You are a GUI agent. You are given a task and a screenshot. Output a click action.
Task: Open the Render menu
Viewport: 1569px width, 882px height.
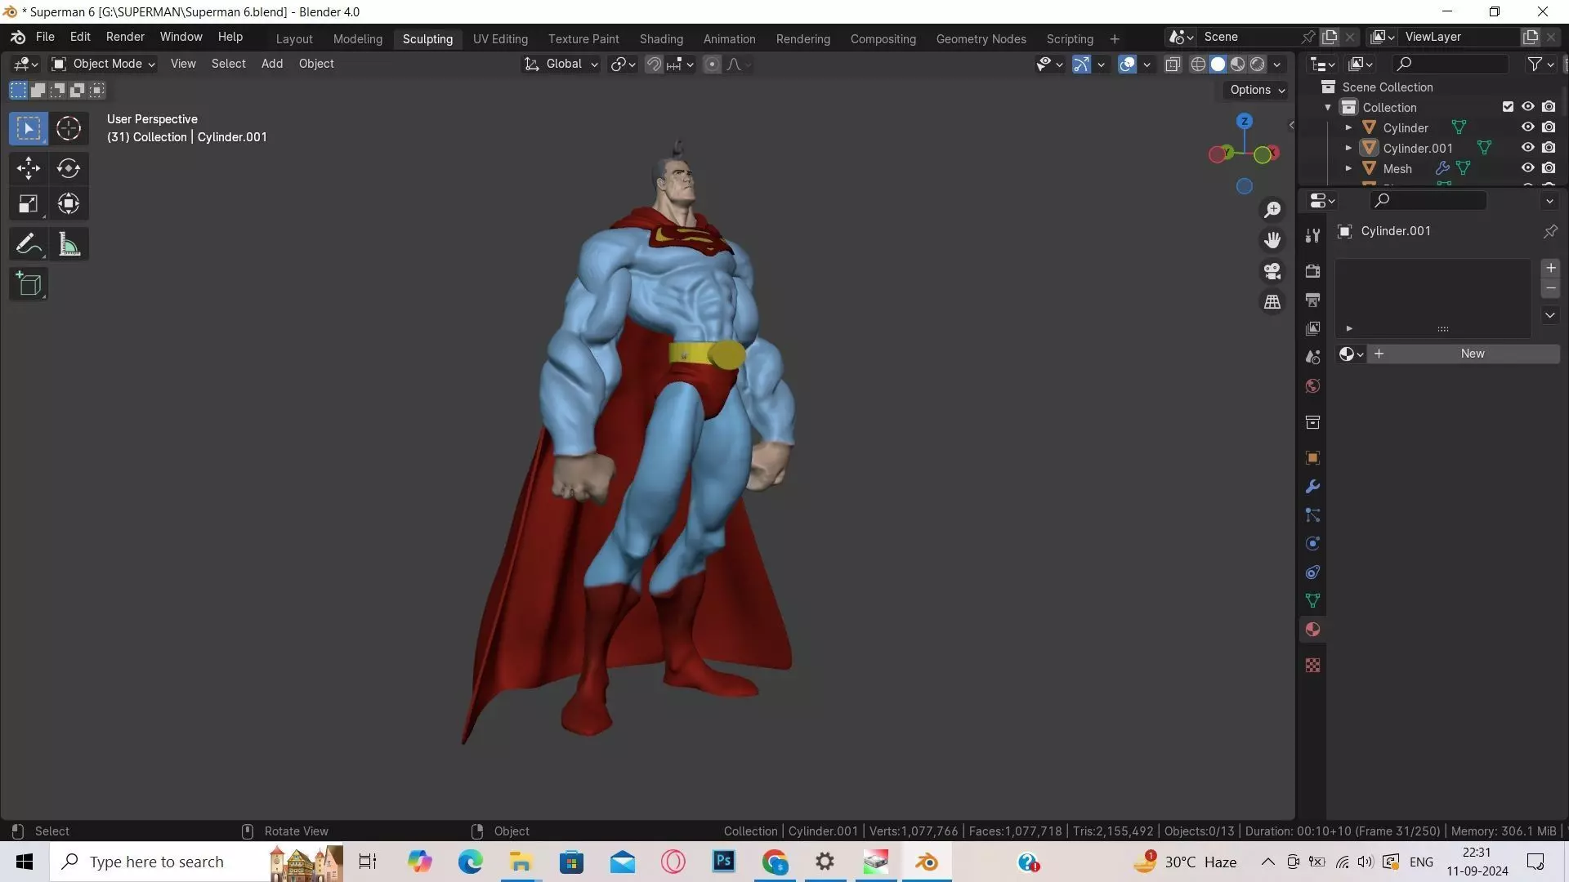(125, 37)
